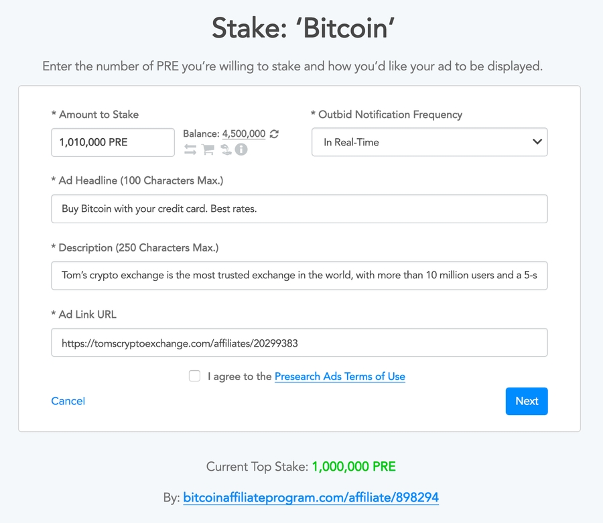Click the Outbid Notification Frequency label
This screenshot has width=603, height=523.
[387, 114]
